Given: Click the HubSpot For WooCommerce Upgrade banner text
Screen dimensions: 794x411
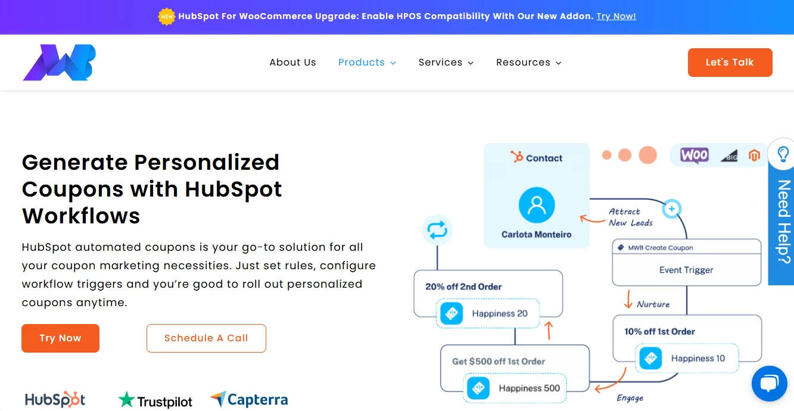Looking at the screenshot, I should click(x=386, y=17).
